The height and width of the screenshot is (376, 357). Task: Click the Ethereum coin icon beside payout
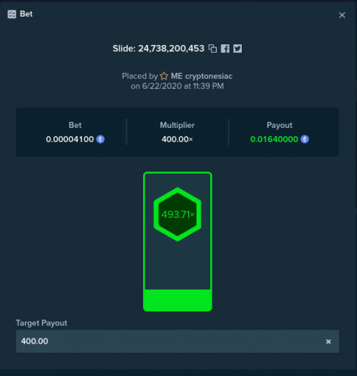coord(305,139)
